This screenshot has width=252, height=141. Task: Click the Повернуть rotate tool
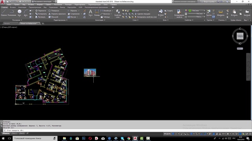[54, 11]
